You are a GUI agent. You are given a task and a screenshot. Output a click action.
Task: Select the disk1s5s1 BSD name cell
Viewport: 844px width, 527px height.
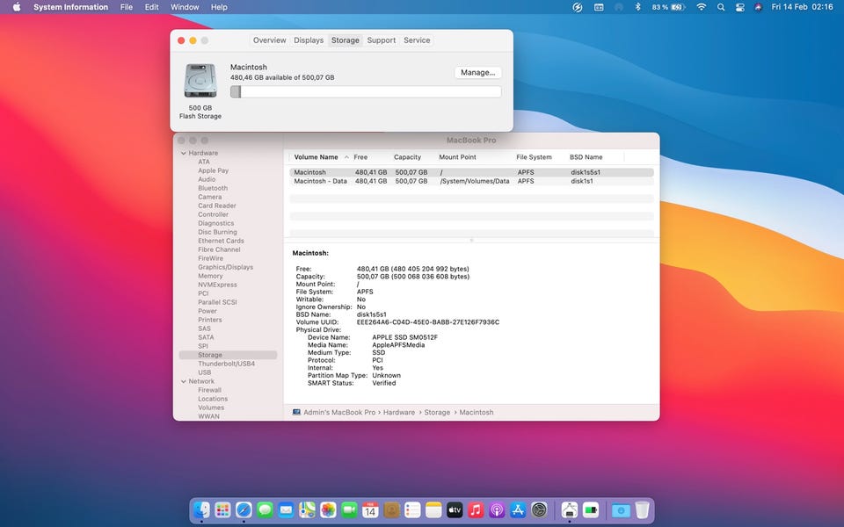586,173
